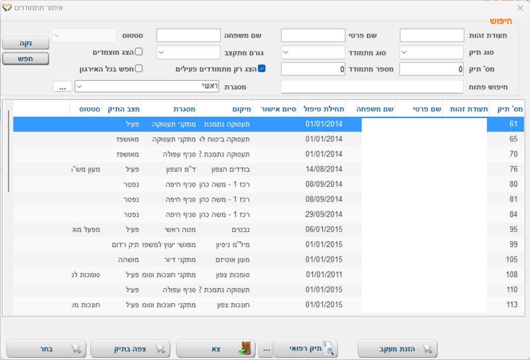
Task: Click the cursor icon on the צפה בתיק button
Action: tap(160, 349)
